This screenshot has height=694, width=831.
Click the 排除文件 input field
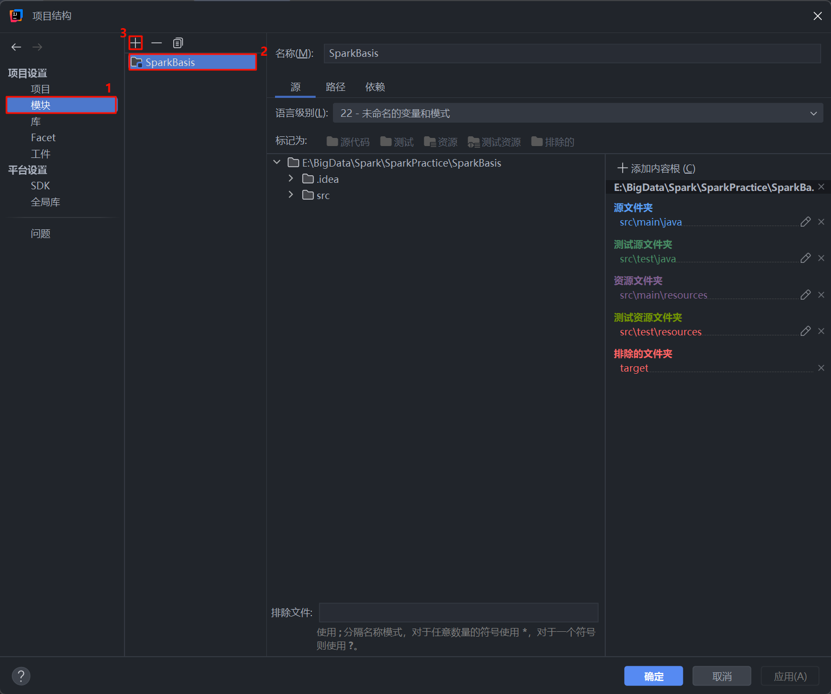[458, 612]
